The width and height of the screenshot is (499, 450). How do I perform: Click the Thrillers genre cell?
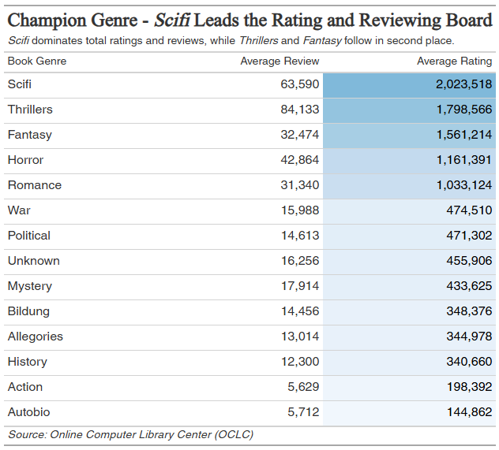[x=30, y=110]
